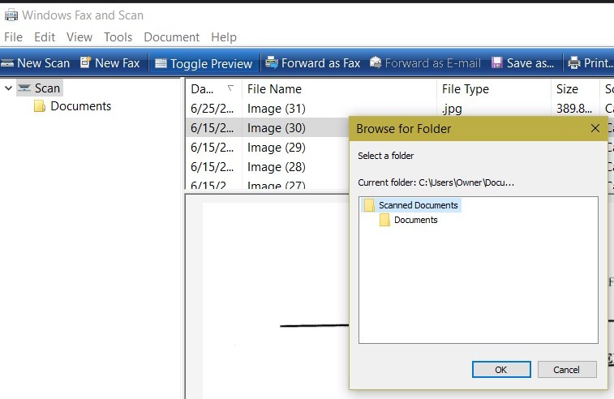Open the File menu
Viewport: 614px width, 399px height.
pos(13,36)
